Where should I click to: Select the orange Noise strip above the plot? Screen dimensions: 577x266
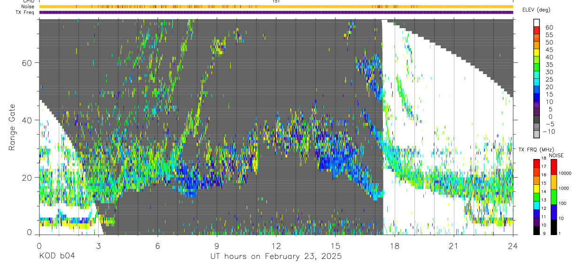[x=276, y=7]
